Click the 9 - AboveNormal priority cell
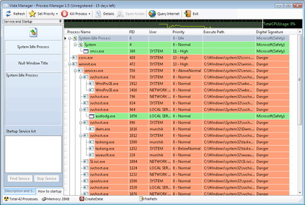 pos(187,71)
